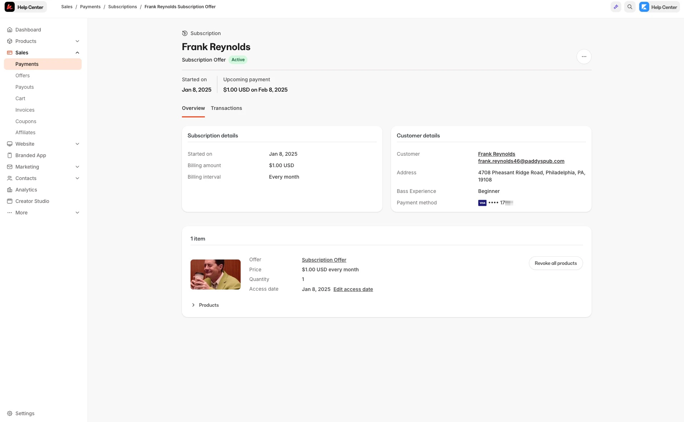Screen dimensions: 684x422
Task: Open Invoices under Sales
Action: click(x=25, y=110)
